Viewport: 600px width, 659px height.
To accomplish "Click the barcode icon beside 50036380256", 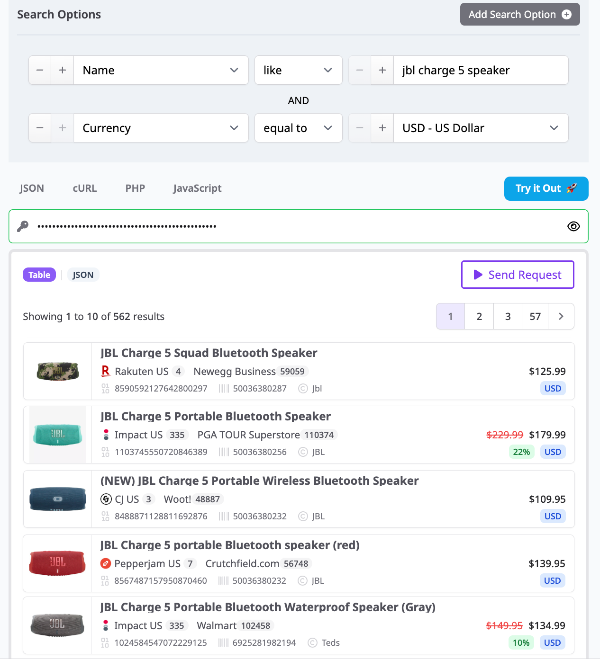I will click(x=224, y=452).
